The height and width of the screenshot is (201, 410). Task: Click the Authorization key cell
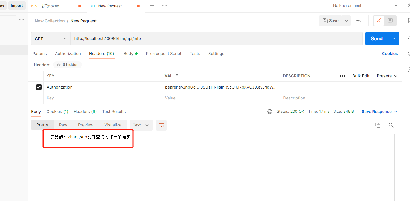coord(102,87)
